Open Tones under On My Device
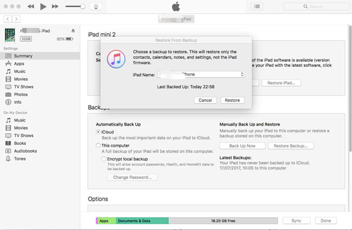The image size is (352, 230). 40,159
